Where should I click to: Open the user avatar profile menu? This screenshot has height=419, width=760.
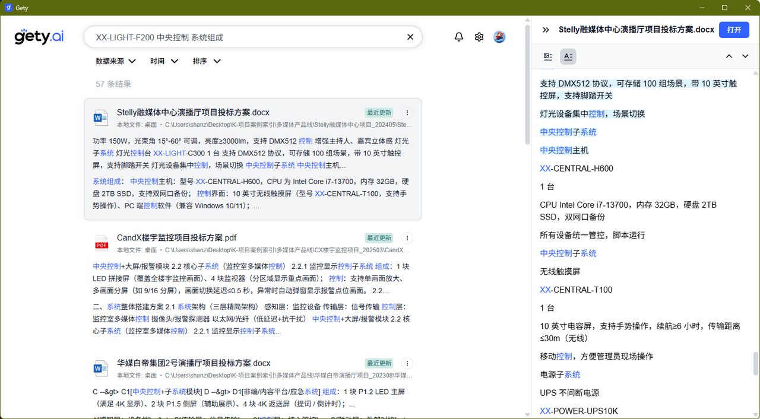coord(499,37)
